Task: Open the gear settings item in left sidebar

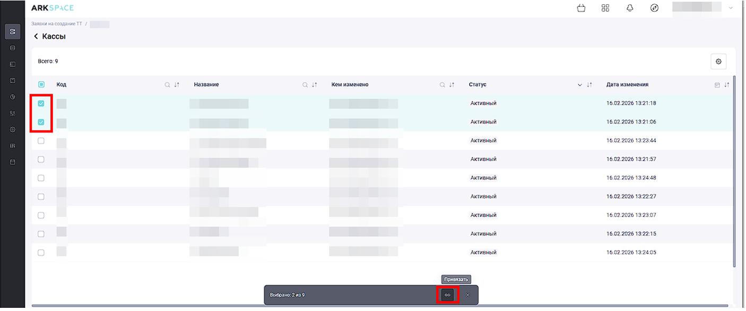Action: click(13, 129)
